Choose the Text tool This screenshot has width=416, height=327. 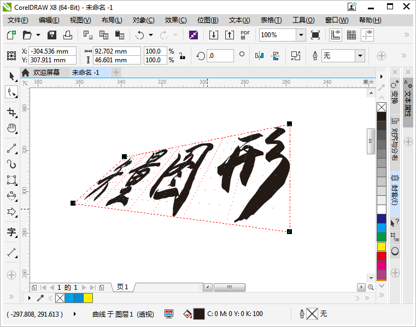click(x=11, y=232)
